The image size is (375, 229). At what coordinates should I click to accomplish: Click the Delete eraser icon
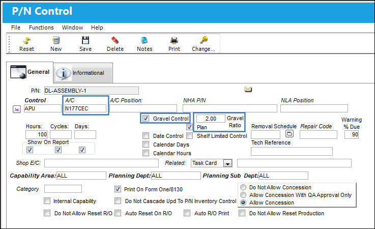coord(115,40)
